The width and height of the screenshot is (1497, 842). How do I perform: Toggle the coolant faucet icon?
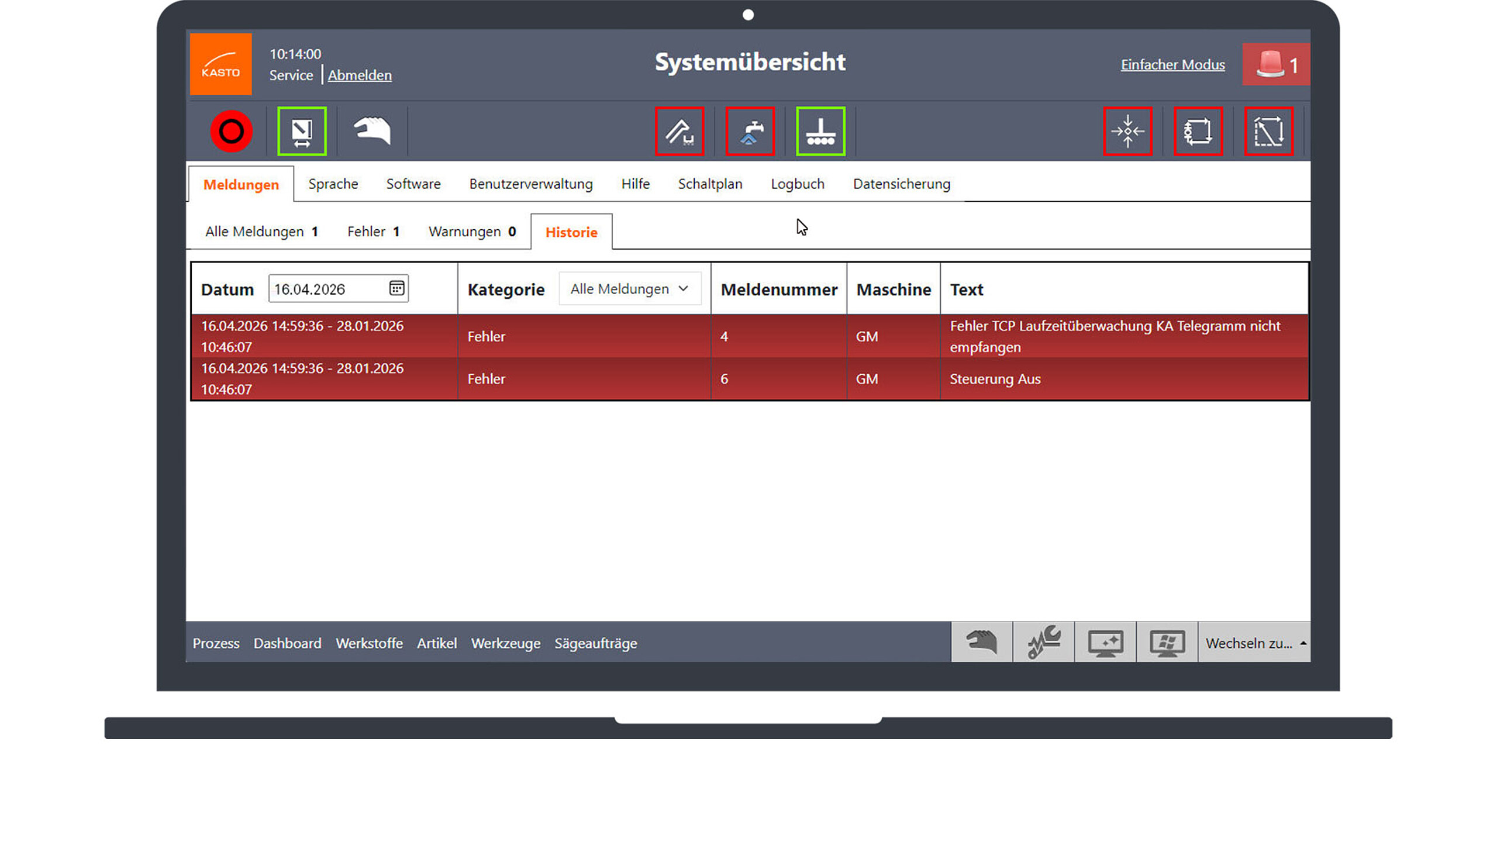(x=750, y=131)
